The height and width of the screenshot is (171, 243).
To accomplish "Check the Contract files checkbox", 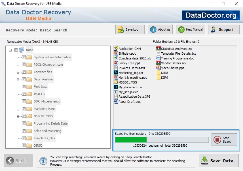I will [x=24, y=72].
